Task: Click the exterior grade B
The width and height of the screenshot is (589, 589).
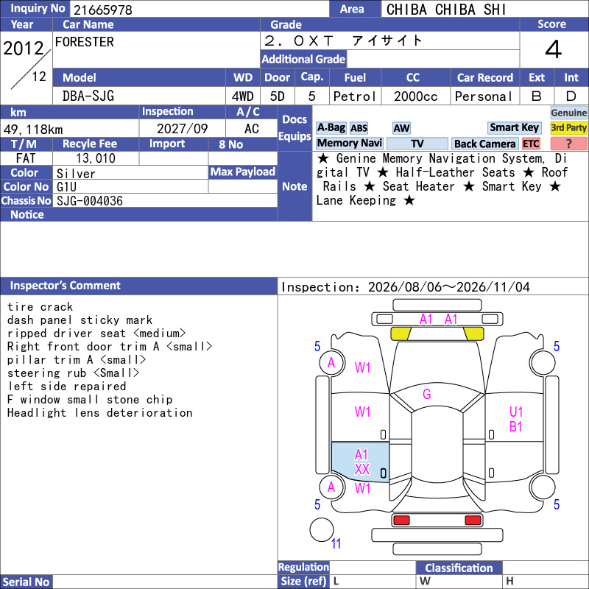Action: pos(537,96)
